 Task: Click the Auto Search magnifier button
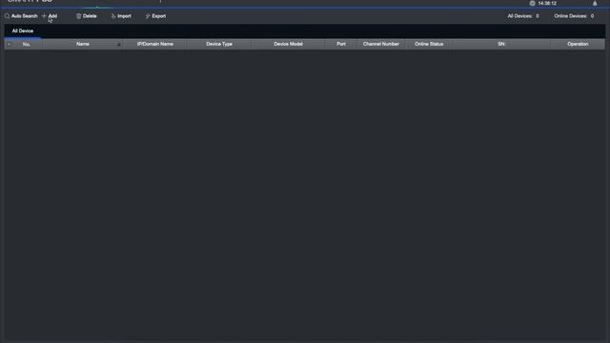[x=21, y=16]
